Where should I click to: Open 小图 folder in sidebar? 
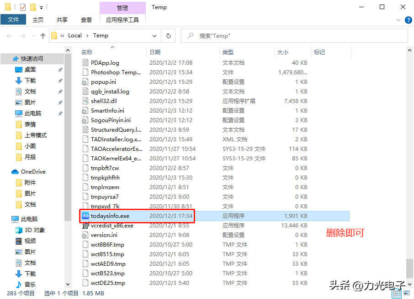point(30,146)
